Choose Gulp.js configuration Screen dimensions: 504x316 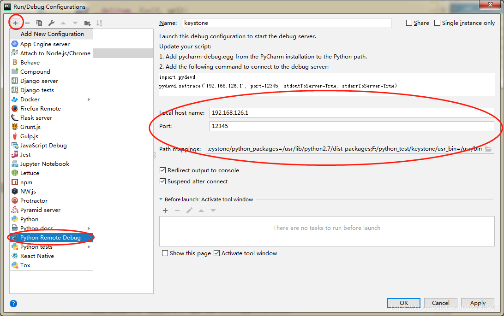click(x=51, y=136)
